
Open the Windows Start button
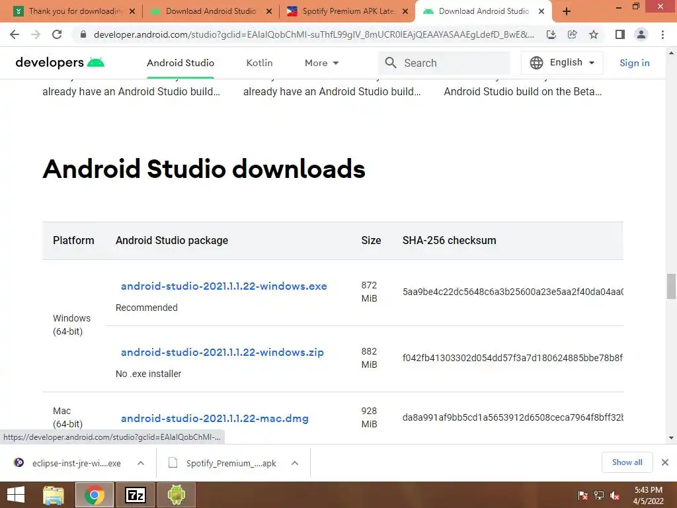[x=16, y=495]
